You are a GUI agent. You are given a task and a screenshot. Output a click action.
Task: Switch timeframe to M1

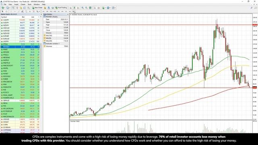coord(44,11)
